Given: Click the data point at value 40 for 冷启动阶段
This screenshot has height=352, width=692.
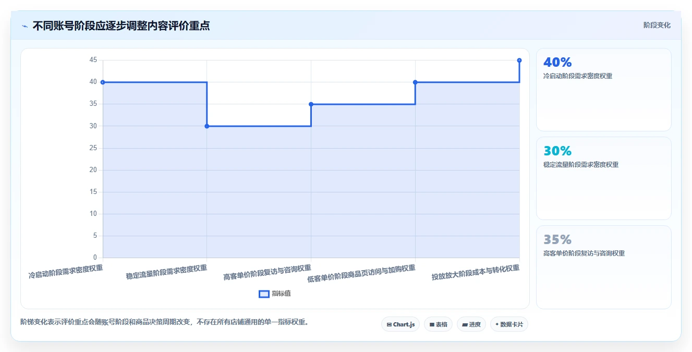Looking at the screenshot, I should [103, 82].
